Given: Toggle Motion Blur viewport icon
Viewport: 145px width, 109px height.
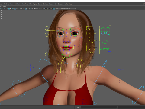Looking at the screenshot, I should [24, 8].
